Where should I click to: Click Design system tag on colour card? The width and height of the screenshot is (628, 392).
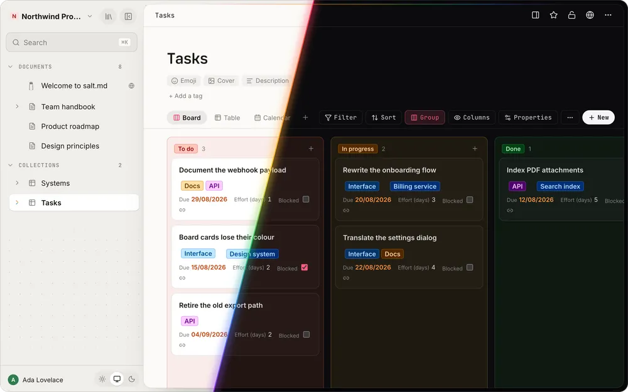pyautogui.click(x=252, y=254)
